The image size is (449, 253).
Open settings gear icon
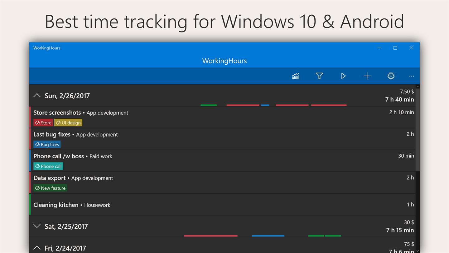[391, 76]
